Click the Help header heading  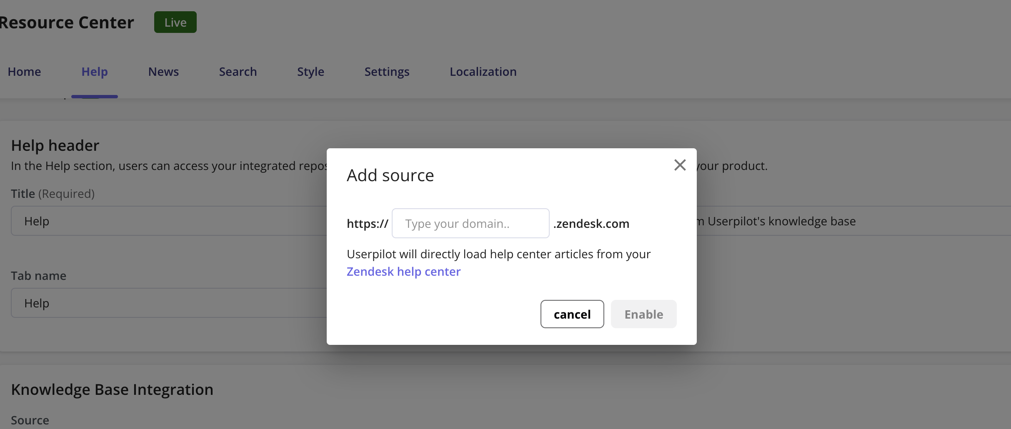click(55, 145)
